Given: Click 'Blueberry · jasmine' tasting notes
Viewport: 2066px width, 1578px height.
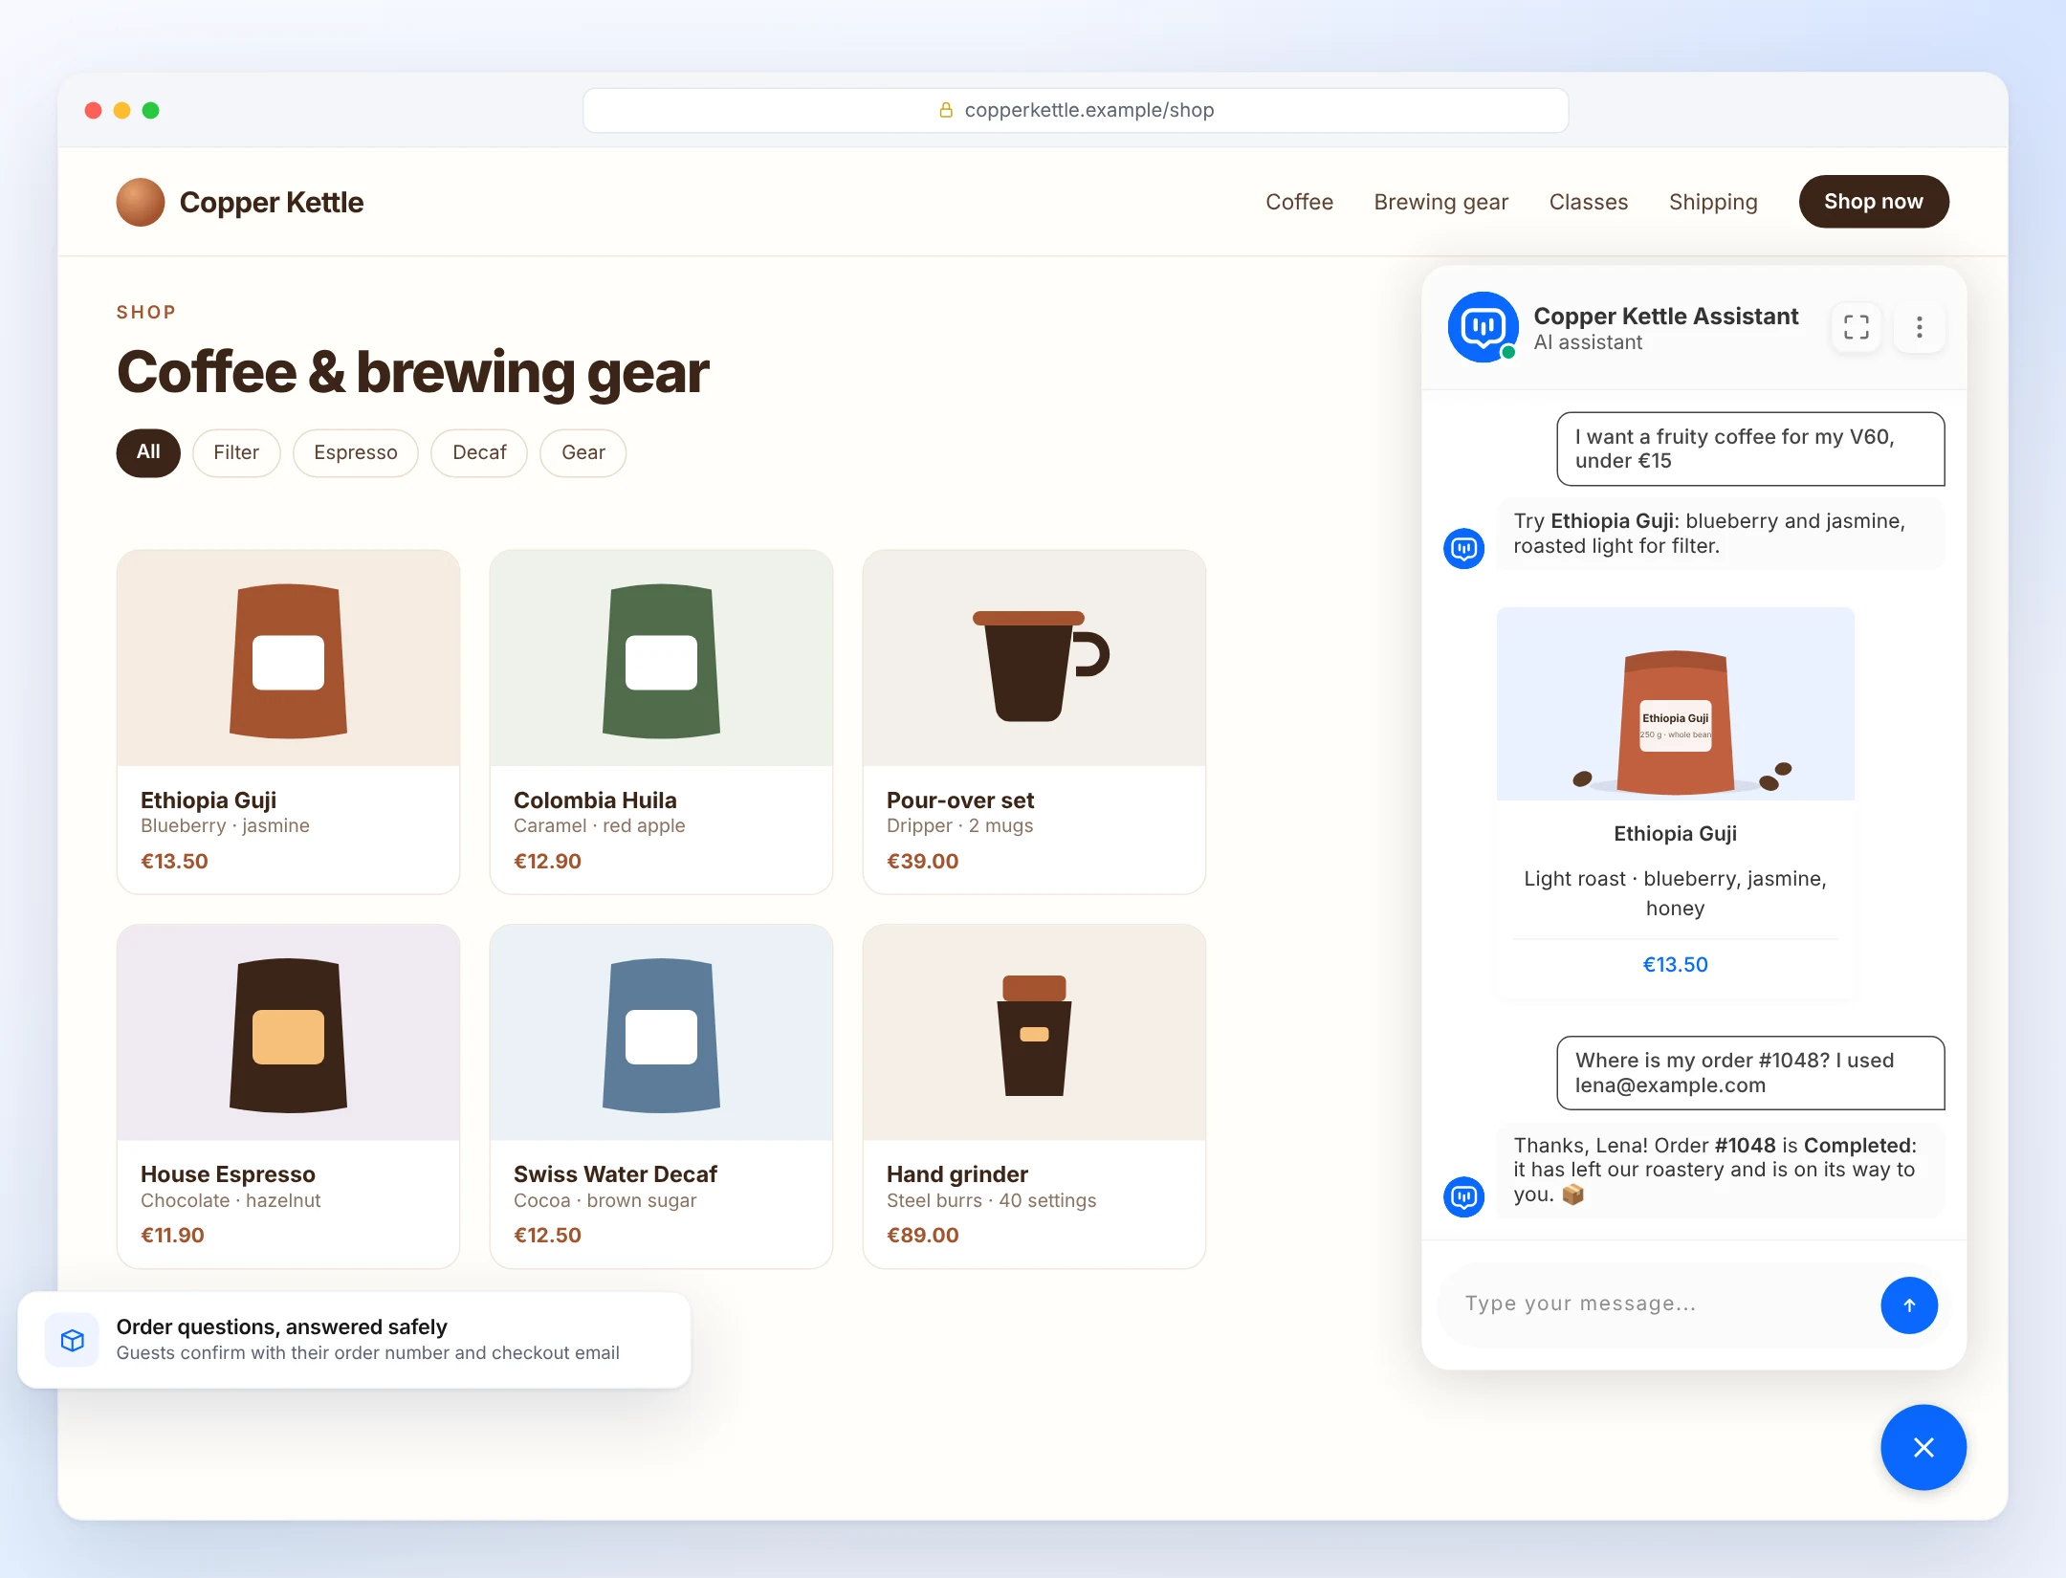Looking at the screenshot, I should (225, 826).
